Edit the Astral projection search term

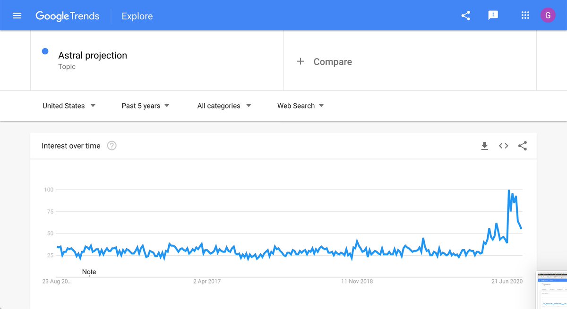tap(93, 55)
